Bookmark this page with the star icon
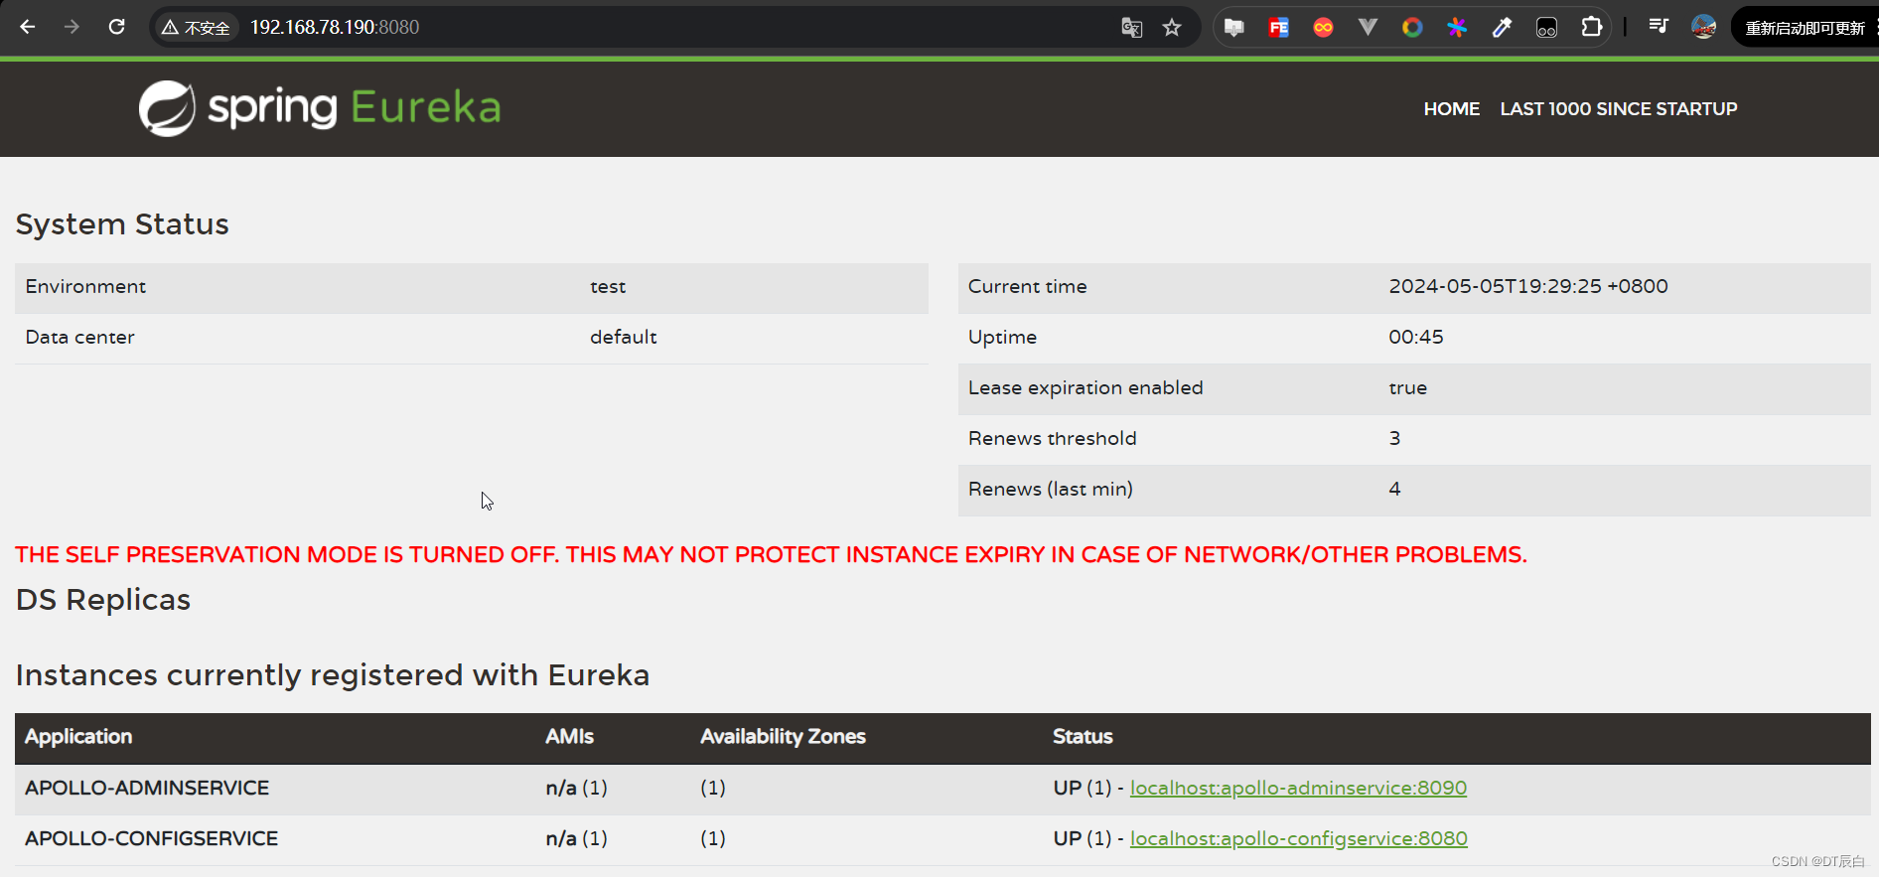This screenshot has height=877, width=1879. (x=1172, y=28)
